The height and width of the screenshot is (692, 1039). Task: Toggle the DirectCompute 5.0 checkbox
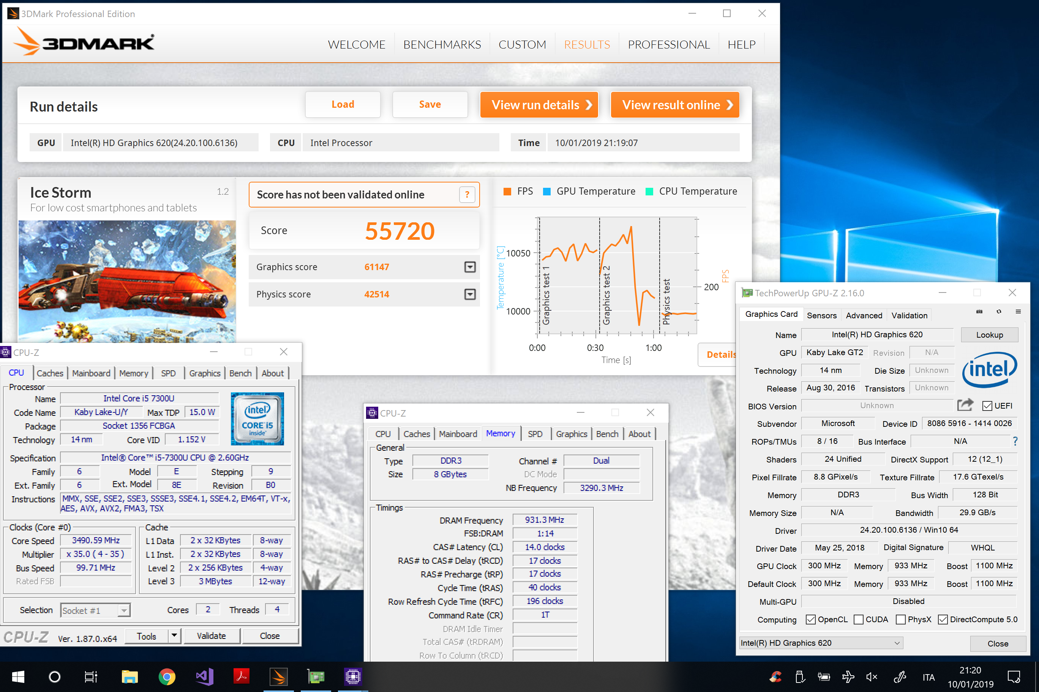(x=942, y=619)
